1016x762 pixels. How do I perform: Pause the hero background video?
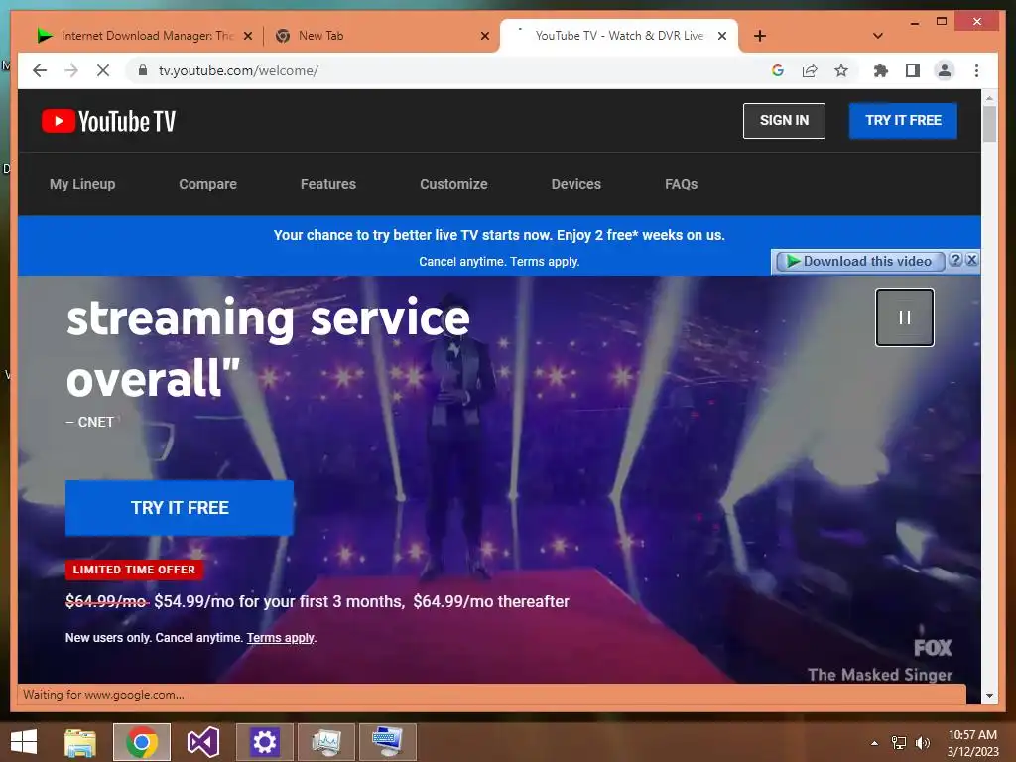pos(905,317)
